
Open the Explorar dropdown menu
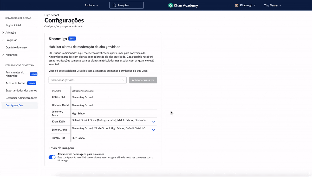click(92, 5)
